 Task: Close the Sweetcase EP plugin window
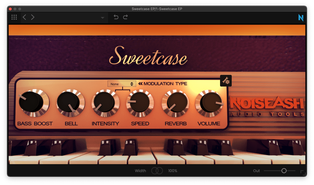(x=10, y=9)
